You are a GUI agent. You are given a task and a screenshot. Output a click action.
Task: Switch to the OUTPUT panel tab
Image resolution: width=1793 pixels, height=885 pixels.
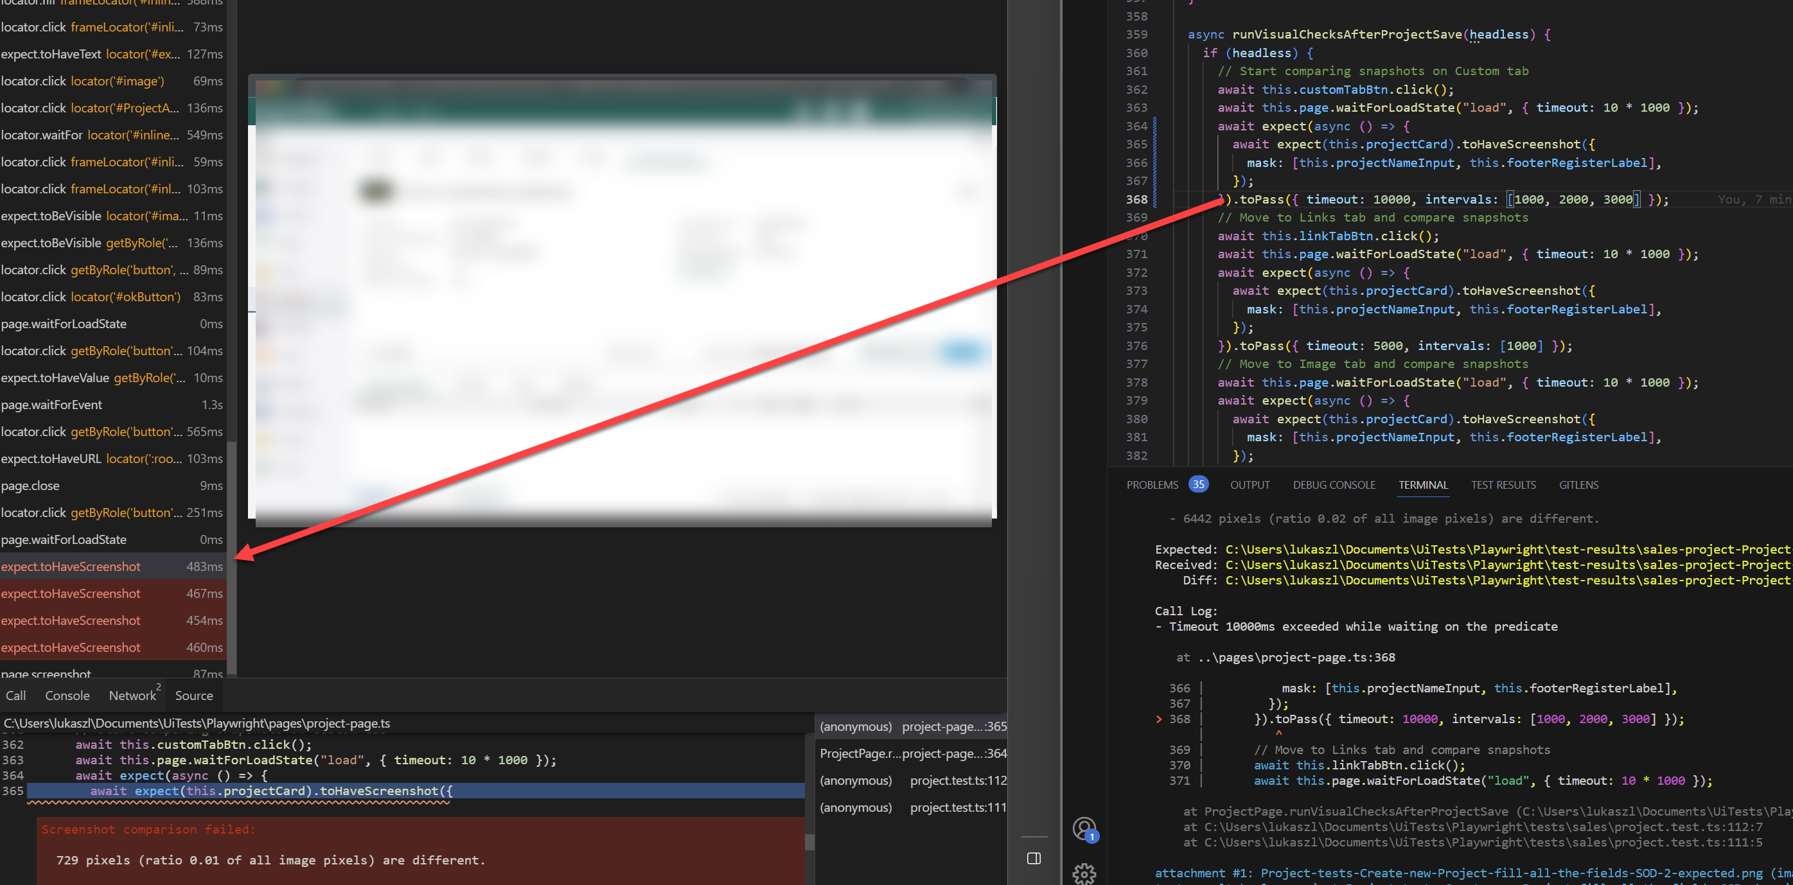(x=1250, y=484)
